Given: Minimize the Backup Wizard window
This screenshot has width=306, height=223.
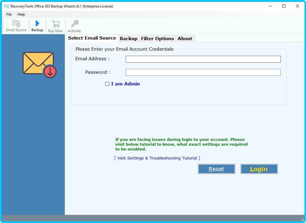Looking at the screenshot, I should (270, 6).
